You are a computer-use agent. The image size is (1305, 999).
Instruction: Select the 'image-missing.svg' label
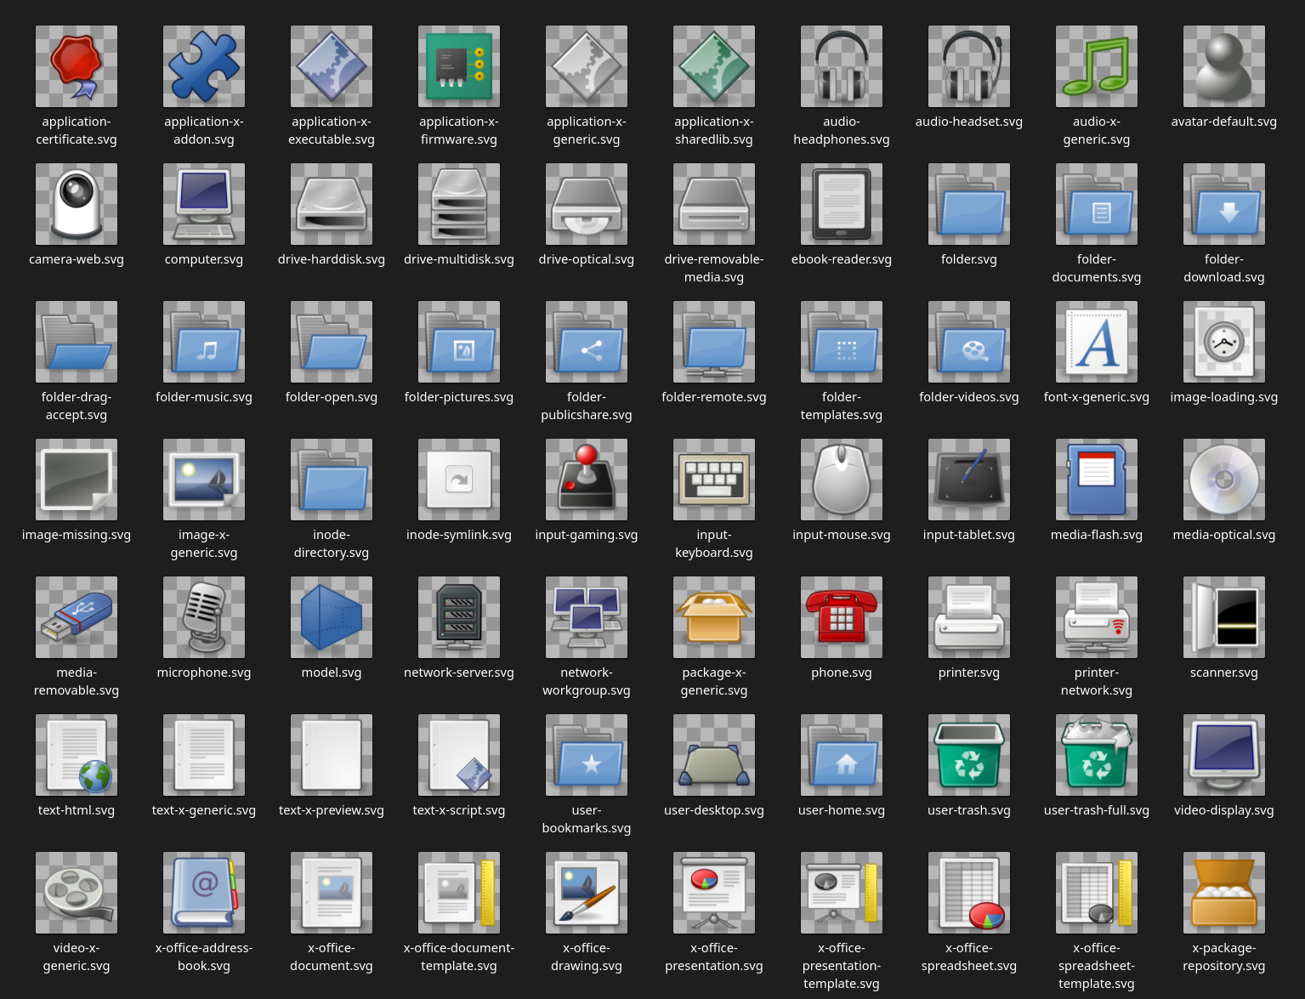[x=77, y=535]
